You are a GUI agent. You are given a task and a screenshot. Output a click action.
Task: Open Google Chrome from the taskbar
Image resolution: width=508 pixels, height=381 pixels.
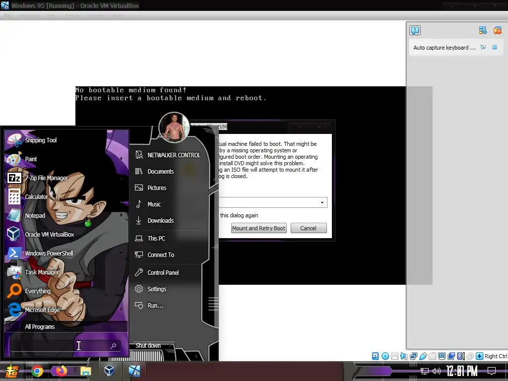(x=37, y=371)
